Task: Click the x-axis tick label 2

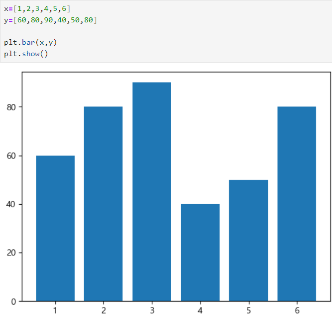Action: 104,311
